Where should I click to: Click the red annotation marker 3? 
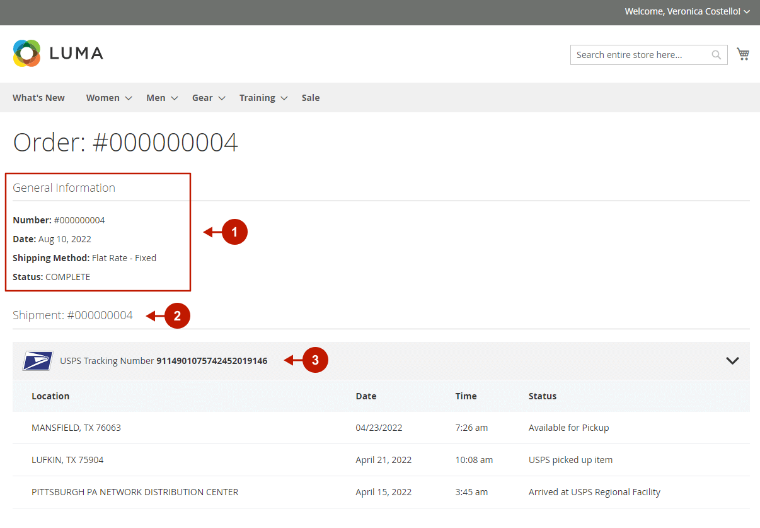point(315,361)
